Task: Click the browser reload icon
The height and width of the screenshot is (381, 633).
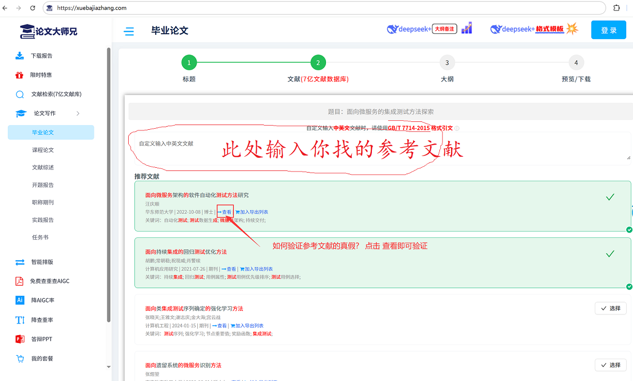Action: (33, 8)
